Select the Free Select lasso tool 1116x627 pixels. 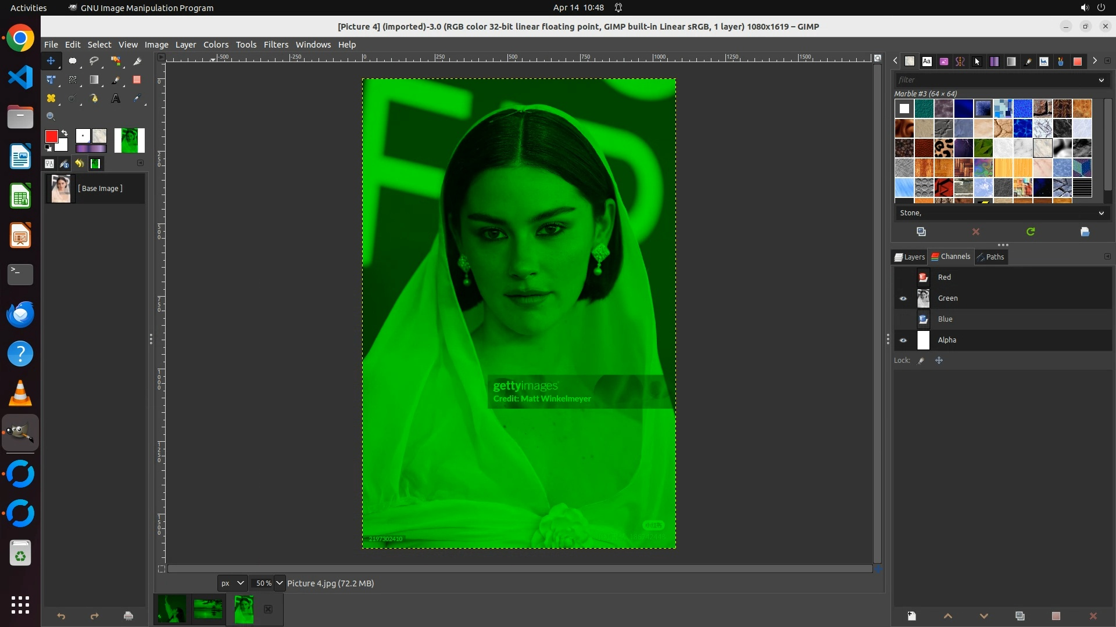coord(94,61)
